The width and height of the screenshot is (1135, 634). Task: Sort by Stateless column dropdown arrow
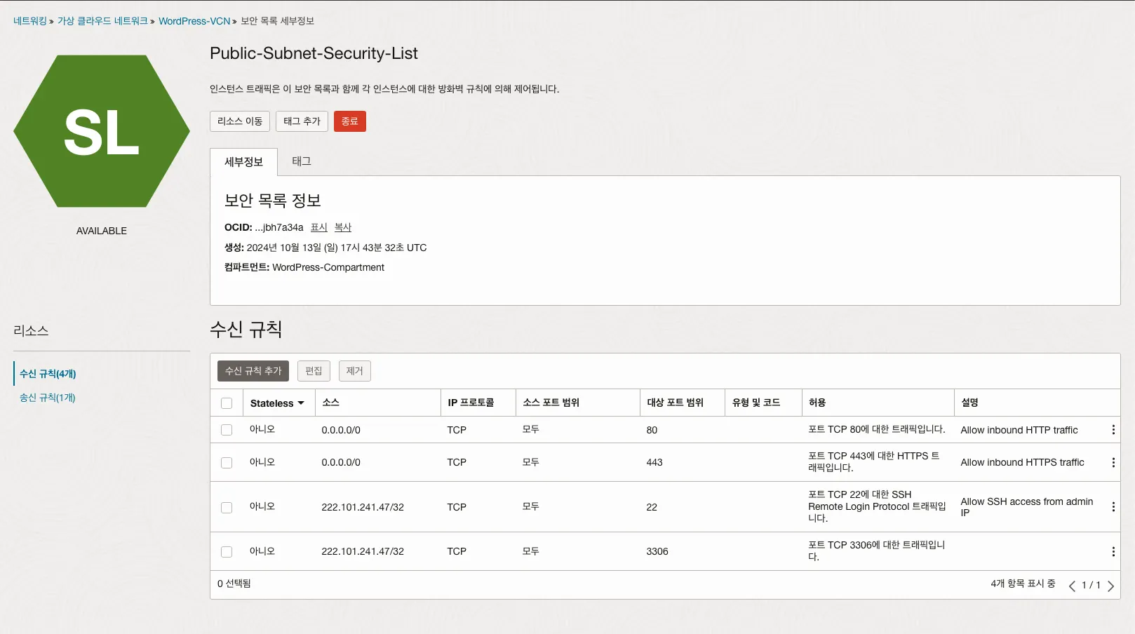pos(301,403)
